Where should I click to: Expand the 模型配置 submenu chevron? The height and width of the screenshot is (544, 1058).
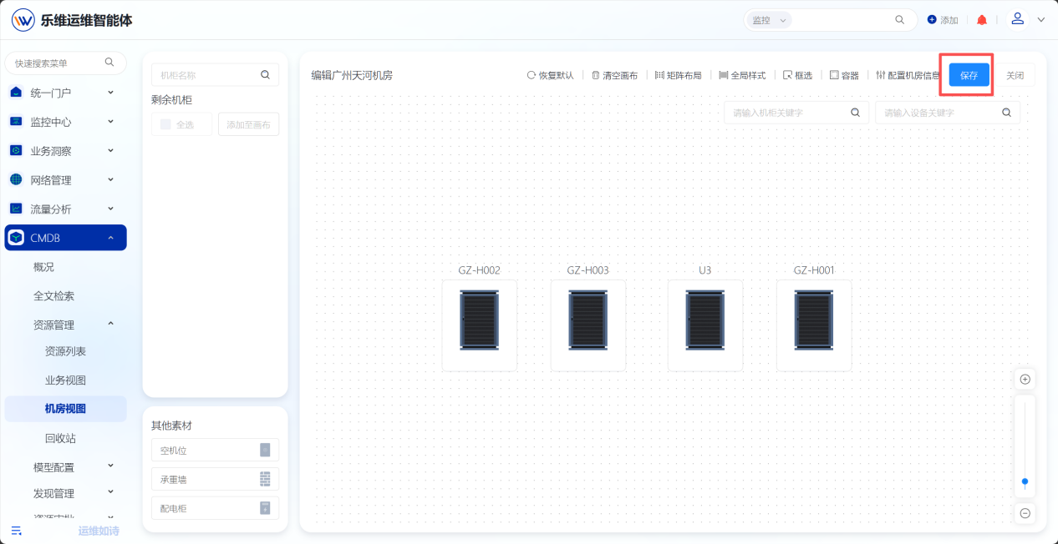111,466
